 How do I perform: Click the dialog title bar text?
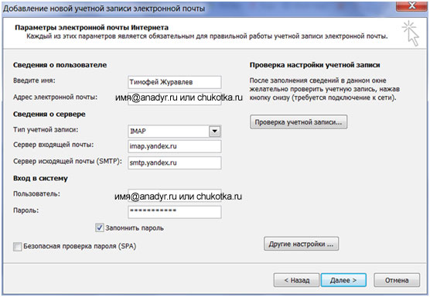pos(104,9)
